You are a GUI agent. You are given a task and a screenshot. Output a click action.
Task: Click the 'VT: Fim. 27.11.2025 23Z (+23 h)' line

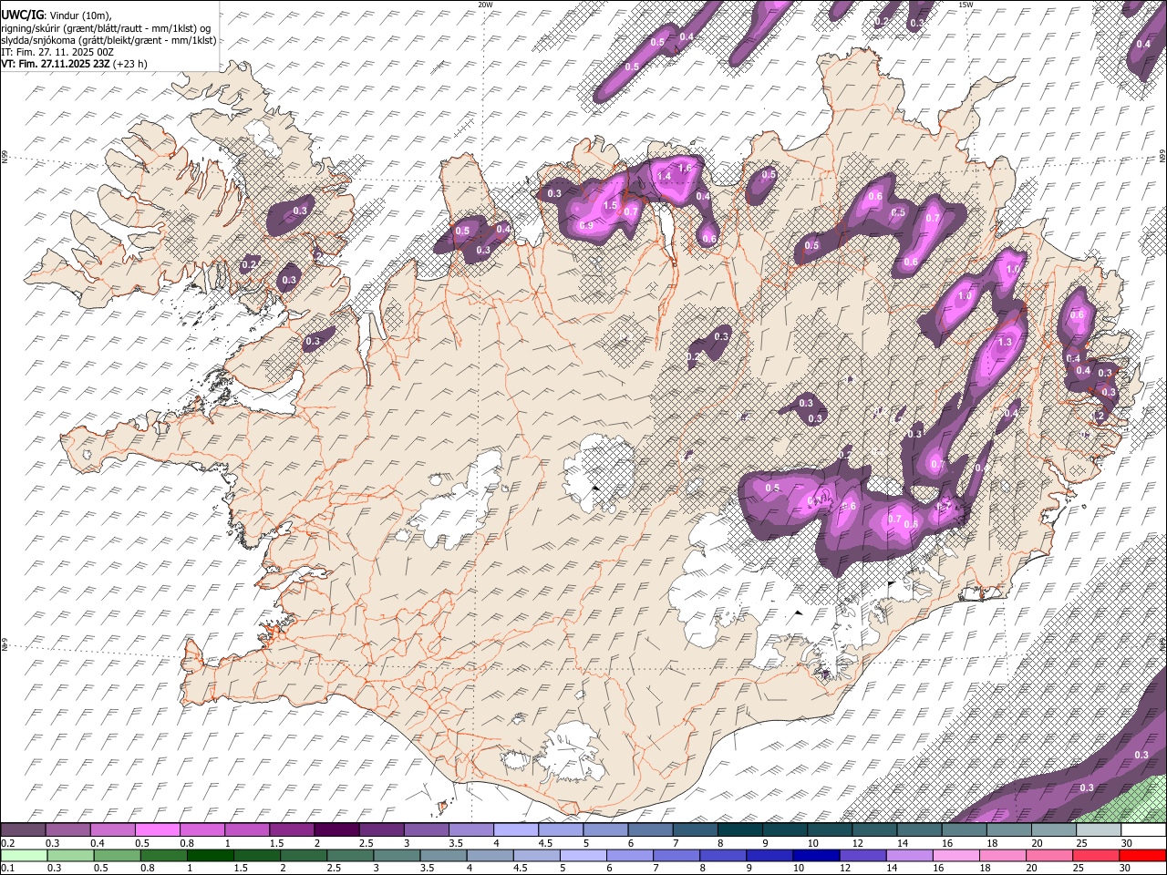click(74, 64)
